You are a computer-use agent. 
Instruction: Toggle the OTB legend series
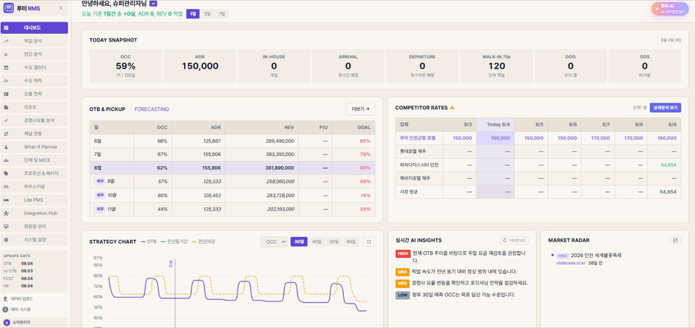click(149, 242)
